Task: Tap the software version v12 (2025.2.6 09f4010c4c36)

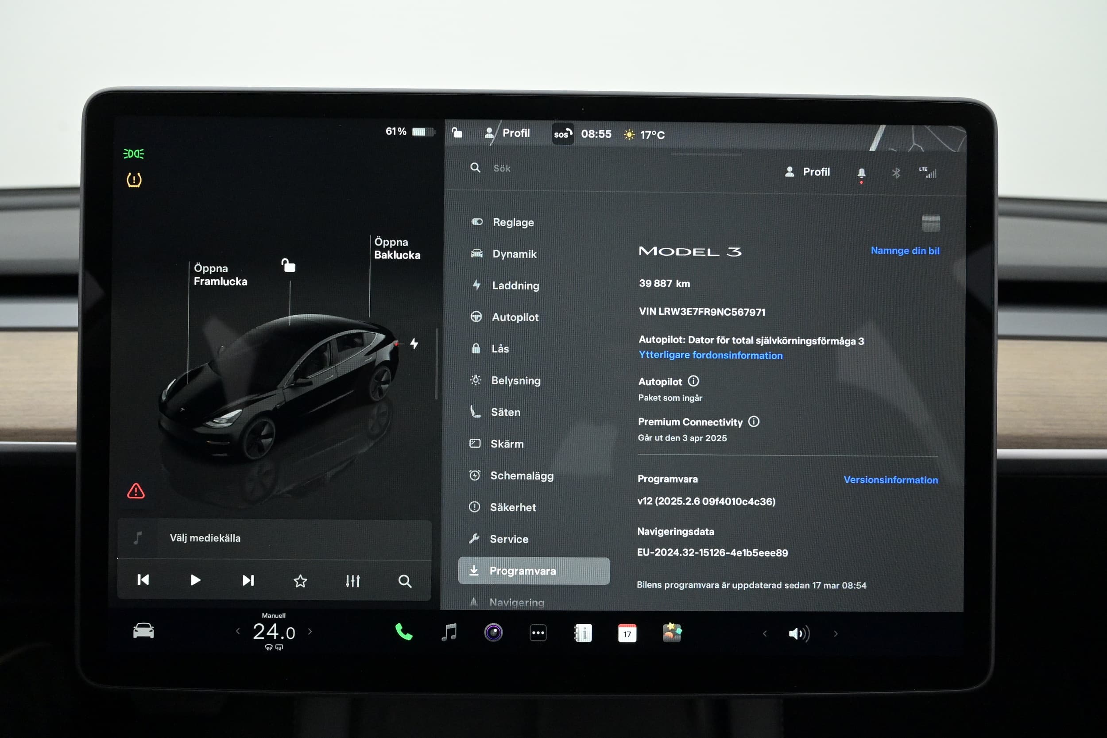Action: point(706,501)
